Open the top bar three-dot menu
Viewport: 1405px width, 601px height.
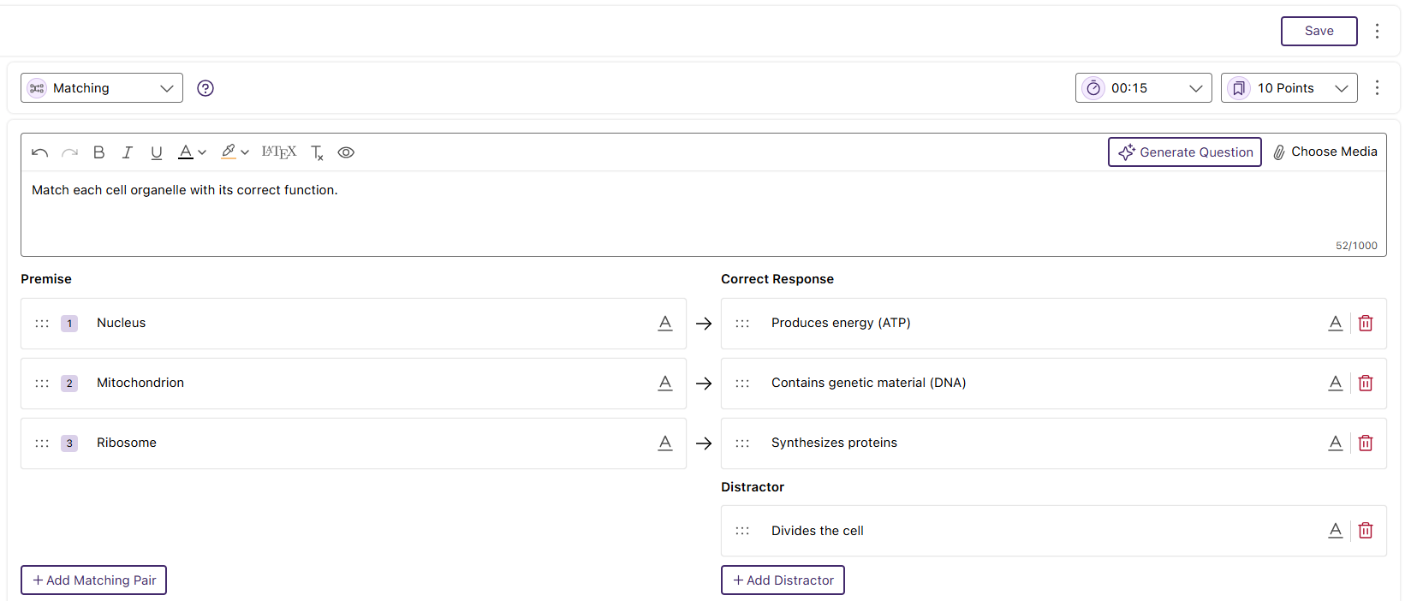tap(1377, 31)
